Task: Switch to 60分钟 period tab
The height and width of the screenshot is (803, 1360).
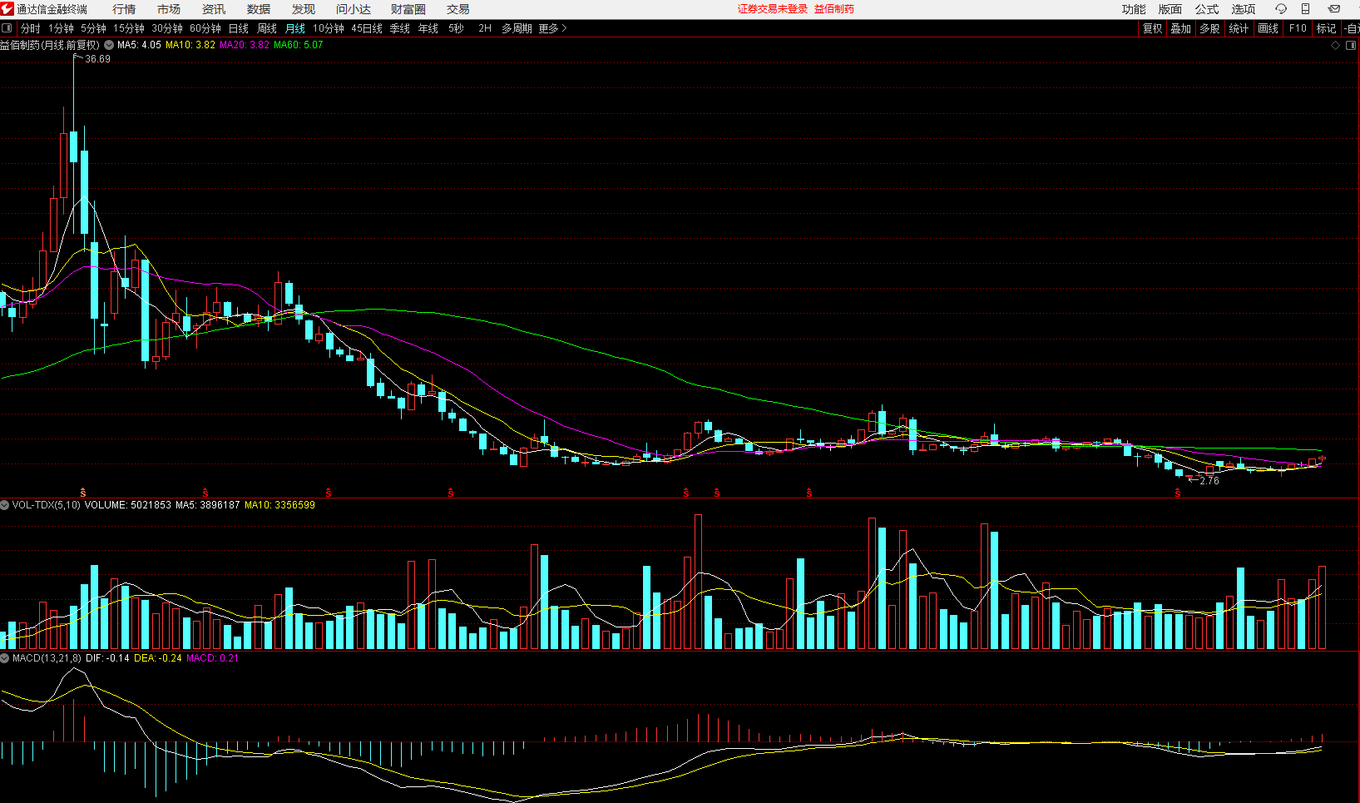Action: point(205,28)
